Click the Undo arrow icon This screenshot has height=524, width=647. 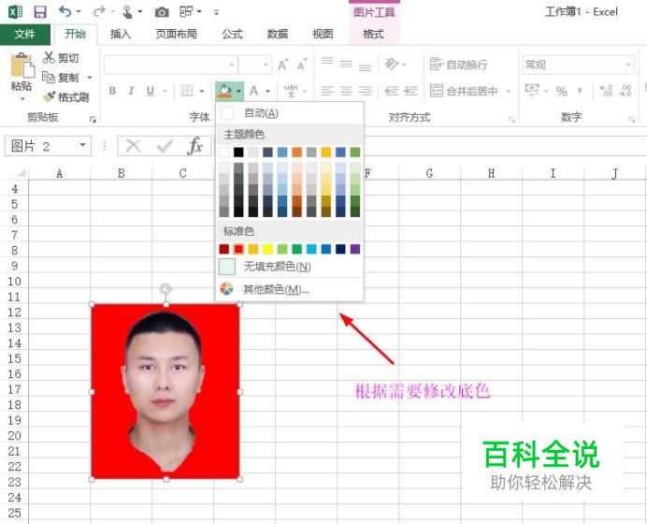[65, 11]
